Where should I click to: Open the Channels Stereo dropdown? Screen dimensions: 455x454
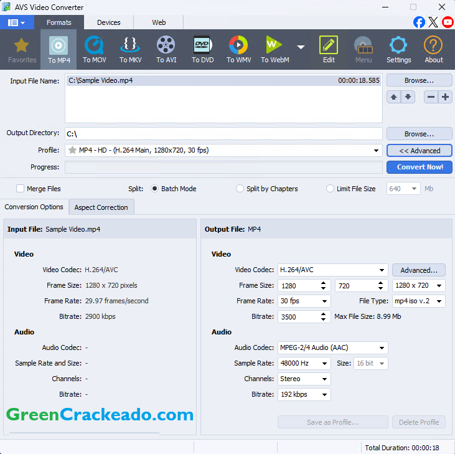point(324,379)
